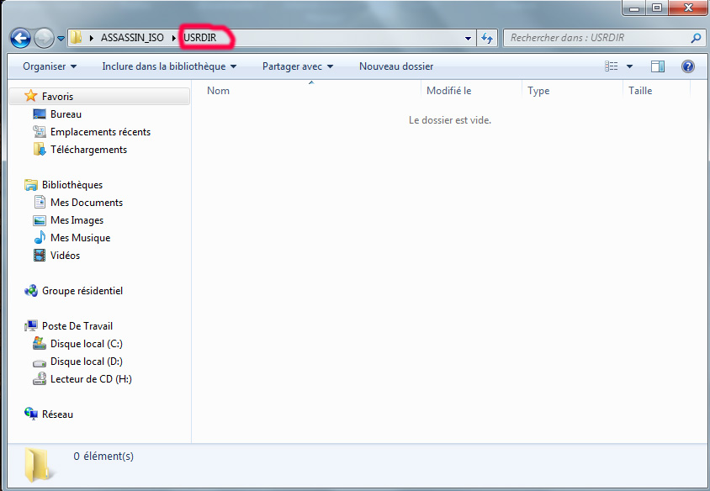Click the Back navigation arrow button
The width and height of the screenshot is (710, 491).
[21, 38]
